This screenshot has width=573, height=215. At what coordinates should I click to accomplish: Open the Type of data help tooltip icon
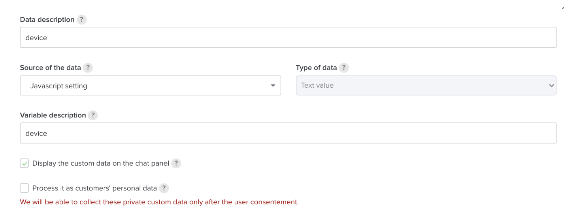pyautogui.click(x=344, y=68)
